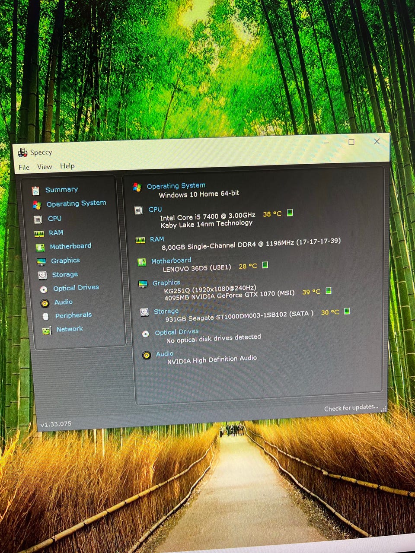Click the Storage drive icon in summary panel

pyautogui.click(x=144, y=312)
